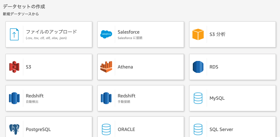280x137 pixels.
Task: Pick the PostgreSQL data source label
Action: [x=38, y=129]
